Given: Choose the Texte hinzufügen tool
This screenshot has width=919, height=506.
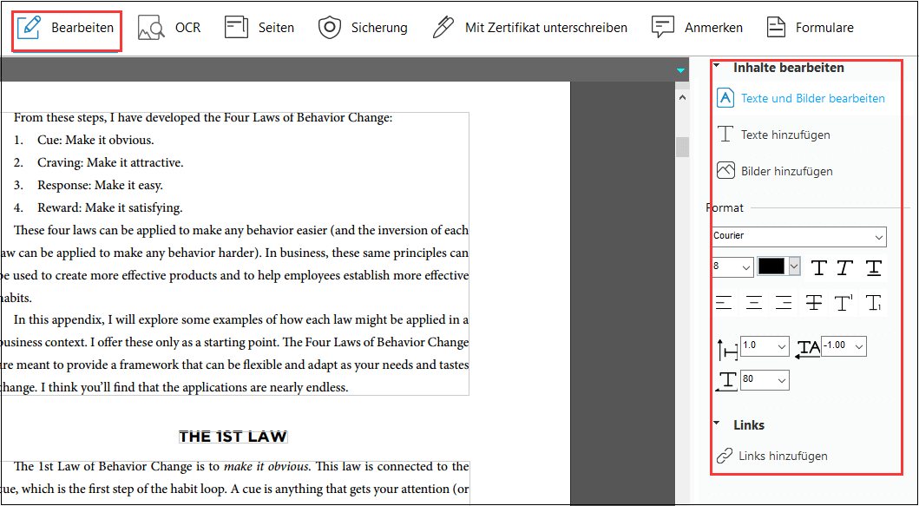Looking at the screenshot, I should click(774, 135).
